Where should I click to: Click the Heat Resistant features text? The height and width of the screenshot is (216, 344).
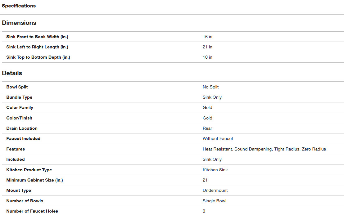(x=217, y=149)
